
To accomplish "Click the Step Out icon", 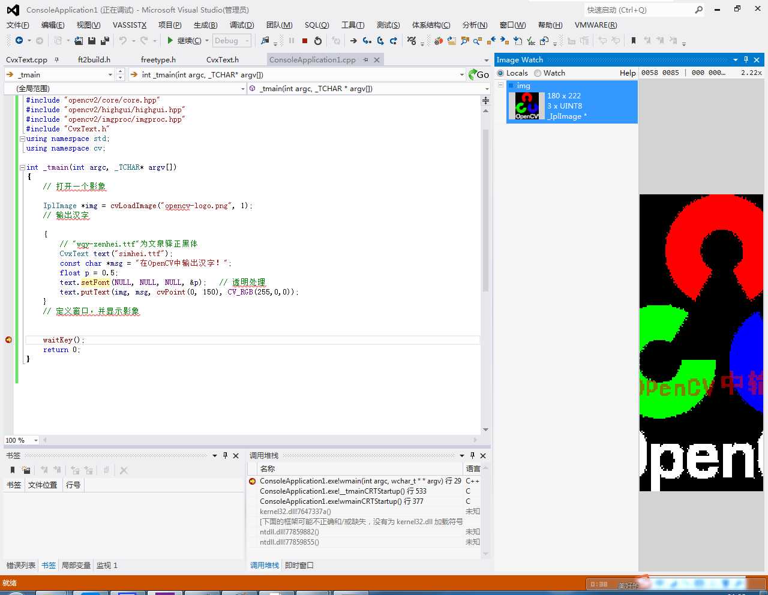I will pyautogui.click(x=394, y=41).
